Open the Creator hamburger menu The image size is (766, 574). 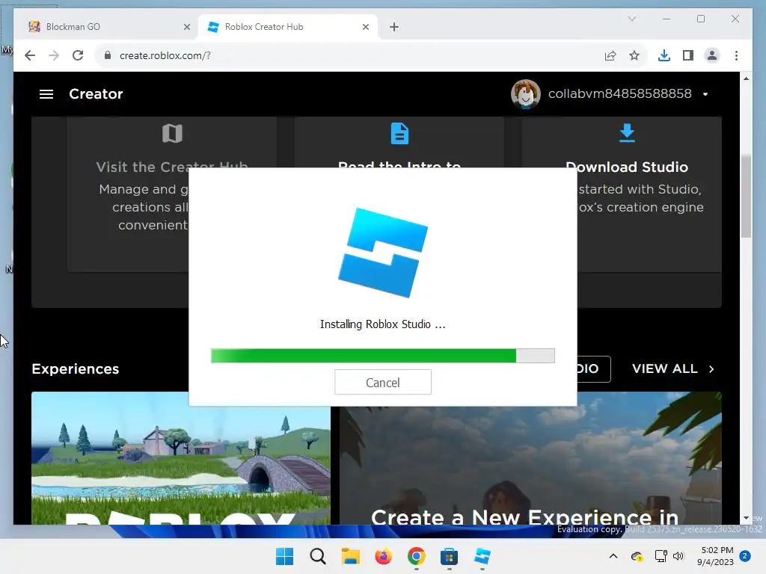(46, 93)
